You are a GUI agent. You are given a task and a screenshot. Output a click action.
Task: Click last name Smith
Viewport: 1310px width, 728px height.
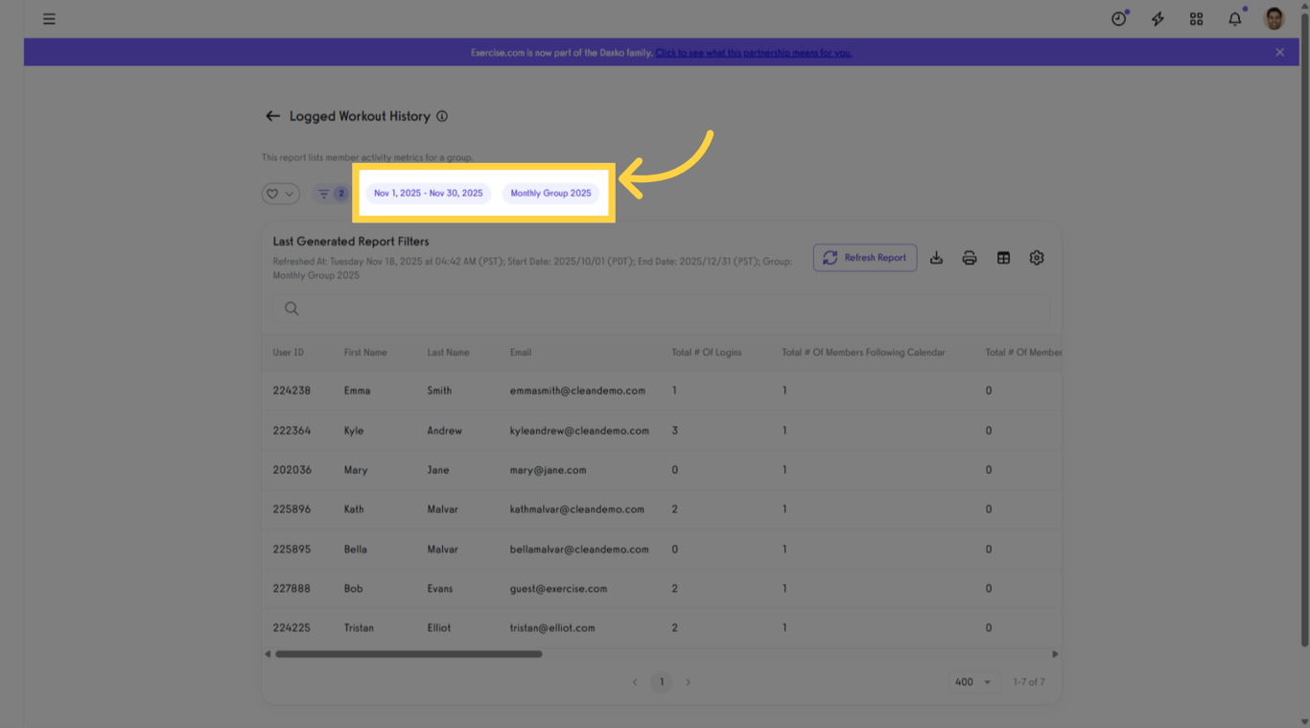tap(439, 391)
